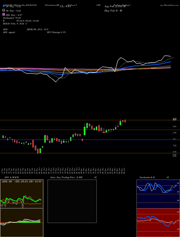Click the blue 20 Day legend swatch
Screen dimensions: 180x237
[x=4, y=6]
